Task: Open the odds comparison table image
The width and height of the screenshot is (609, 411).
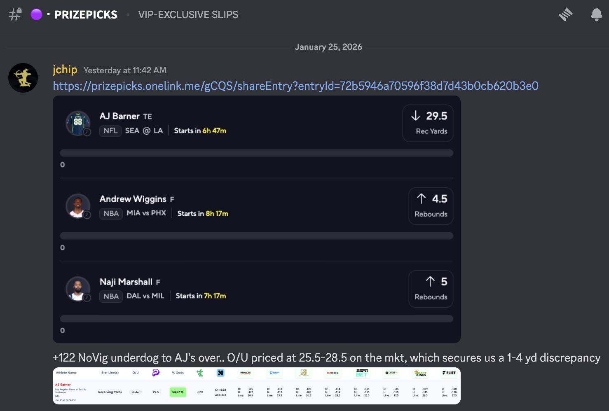Action: click(x=256, y=386)
